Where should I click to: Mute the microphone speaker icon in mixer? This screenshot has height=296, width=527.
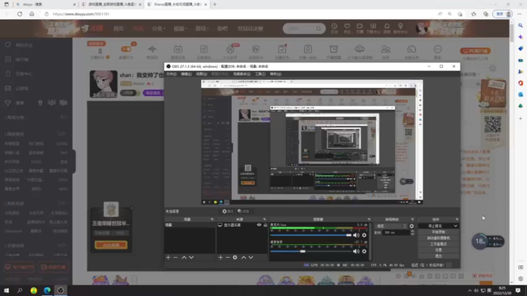coord(356,235)
